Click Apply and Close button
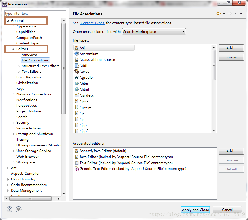 click(195, 210)
